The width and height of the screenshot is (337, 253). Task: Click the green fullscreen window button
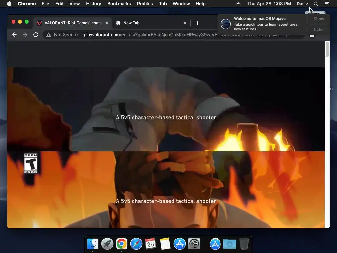tap(27, 22)
